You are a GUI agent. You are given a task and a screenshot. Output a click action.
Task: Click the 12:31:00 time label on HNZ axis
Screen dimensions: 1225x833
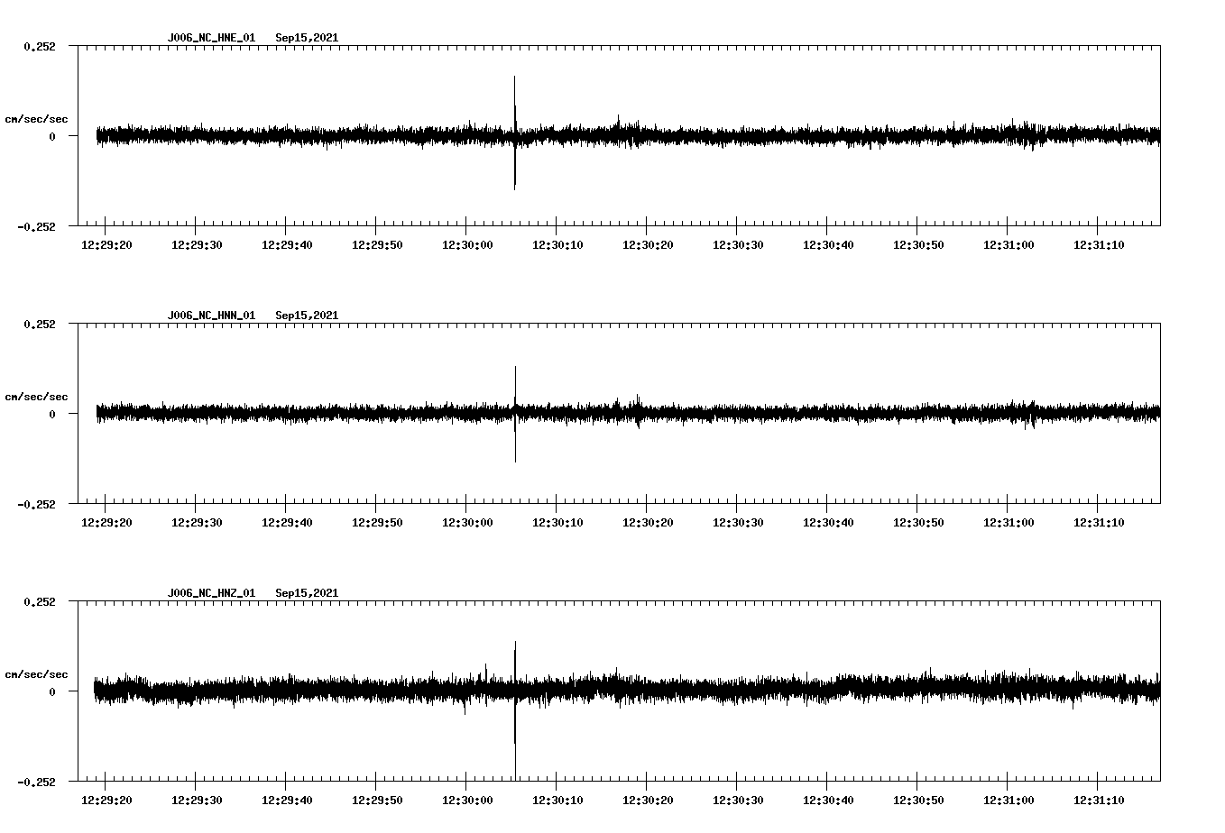point(1009,801)
